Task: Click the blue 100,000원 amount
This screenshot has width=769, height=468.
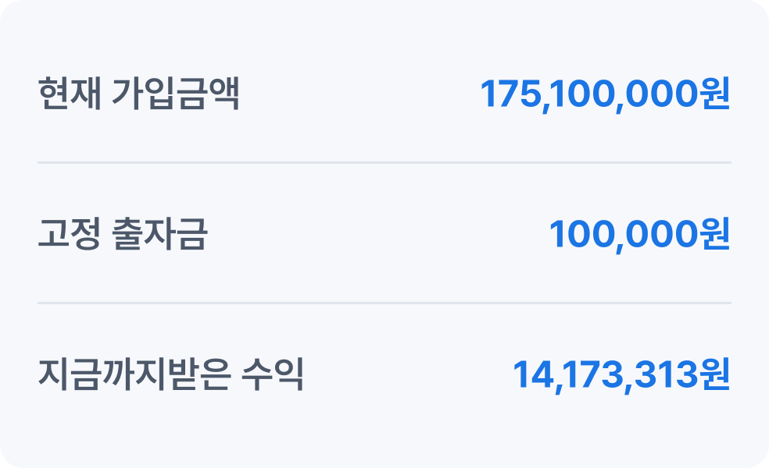Action: click(x=639, y=235)
